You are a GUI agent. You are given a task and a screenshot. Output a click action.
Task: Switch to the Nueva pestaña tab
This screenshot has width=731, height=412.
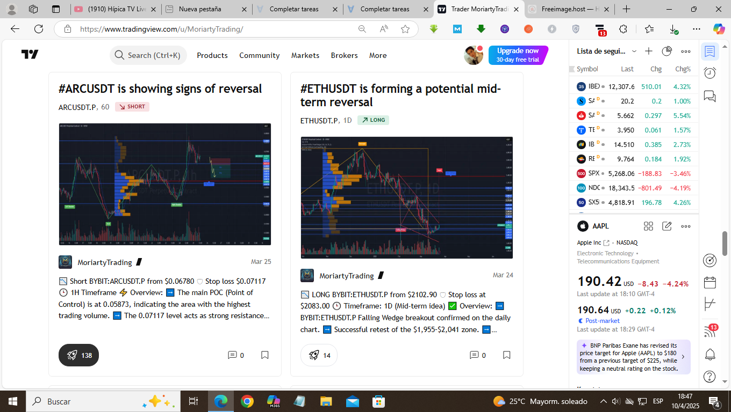coord(206,9)
